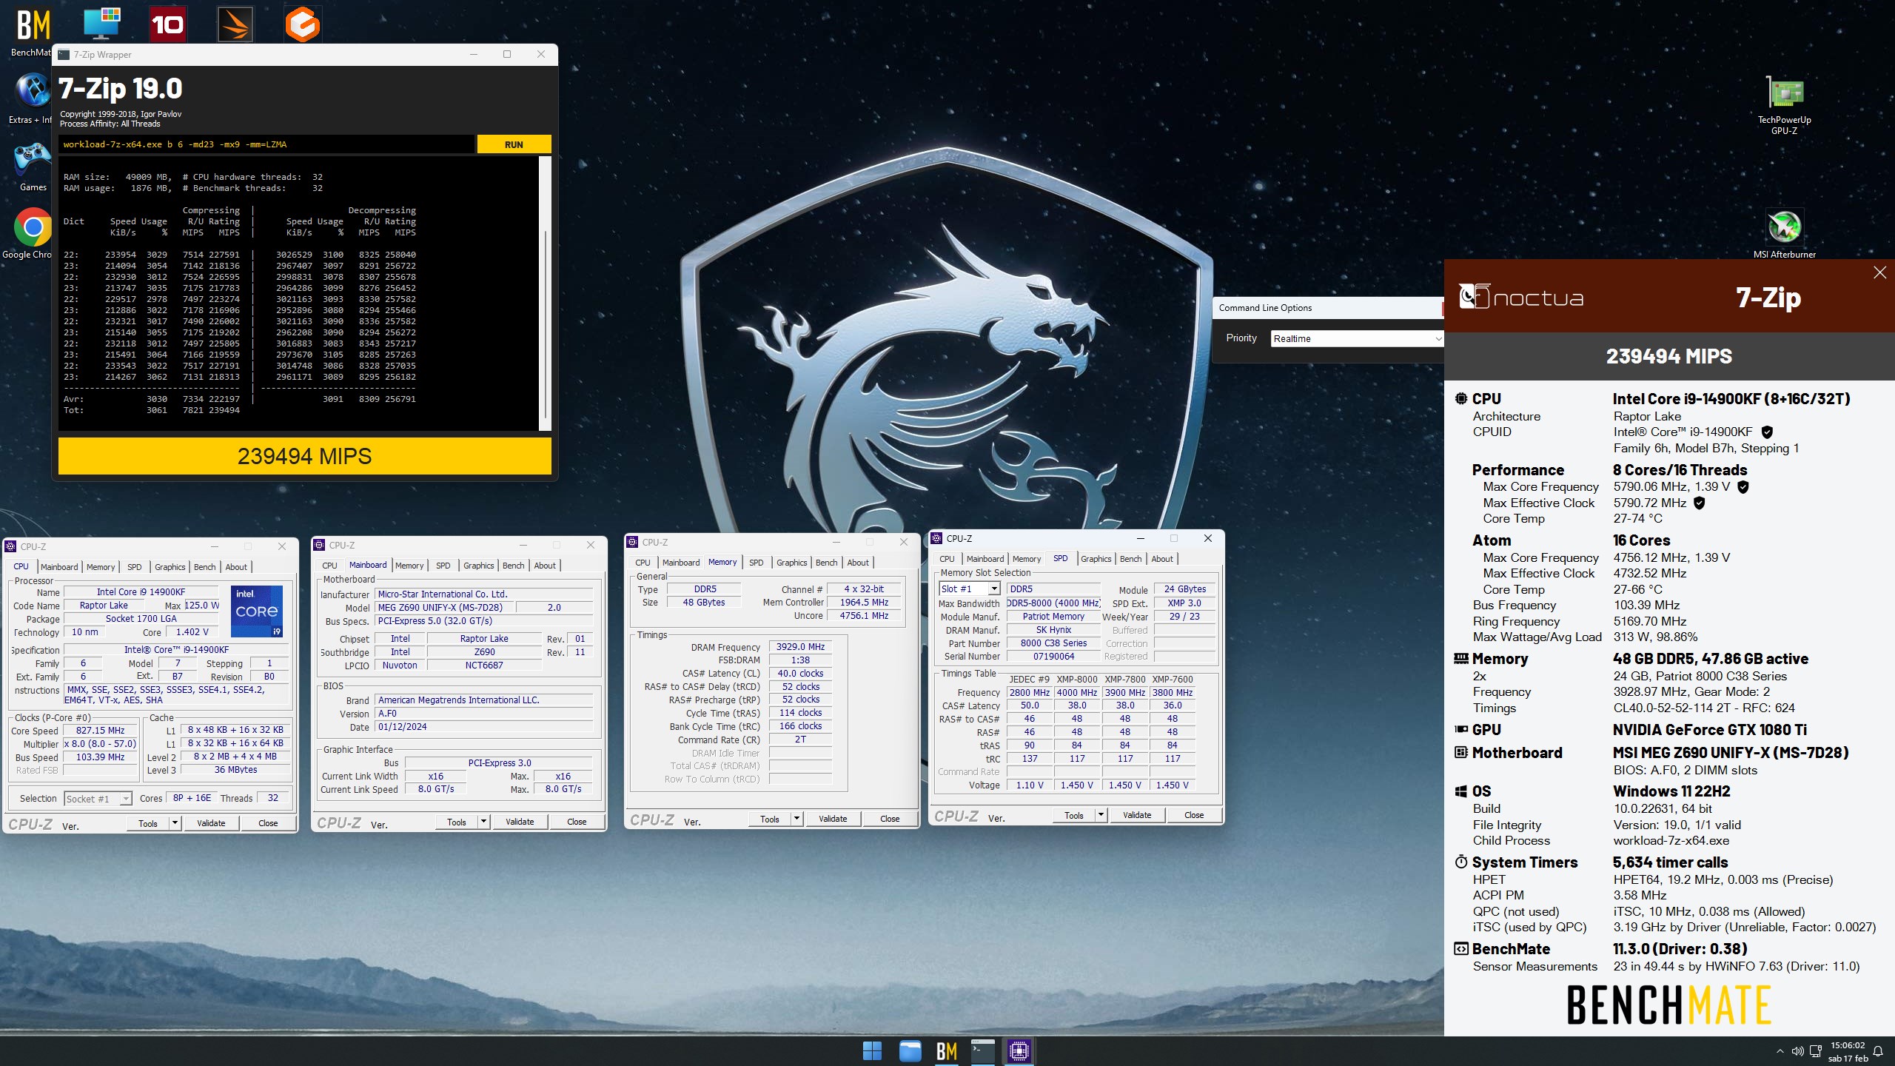Click BIOS Date 01/12/2024 field

(485, 727)
